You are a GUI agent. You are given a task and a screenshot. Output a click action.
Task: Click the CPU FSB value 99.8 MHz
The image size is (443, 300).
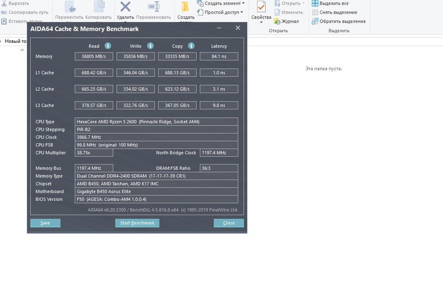156,145
